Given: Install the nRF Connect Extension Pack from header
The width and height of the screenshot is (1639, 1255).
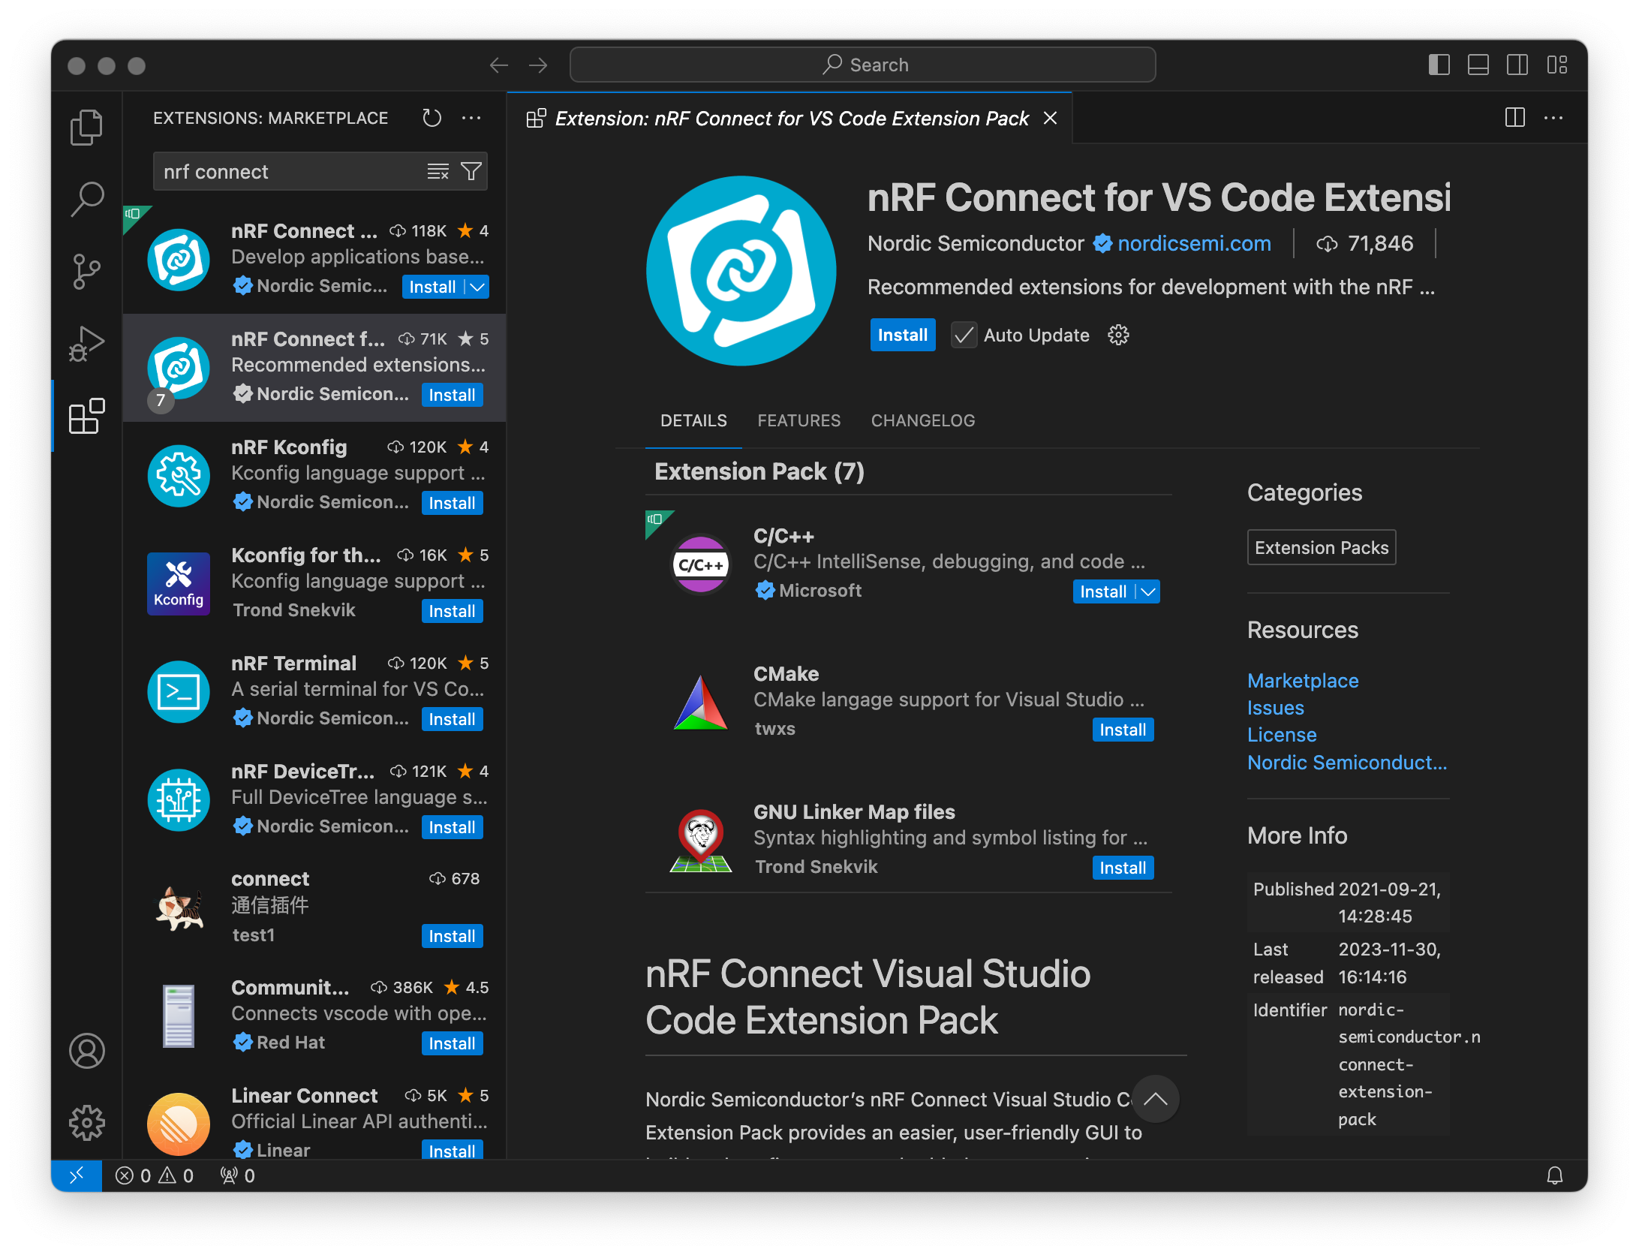Looking at the screenshot, I should click(903, 335).
